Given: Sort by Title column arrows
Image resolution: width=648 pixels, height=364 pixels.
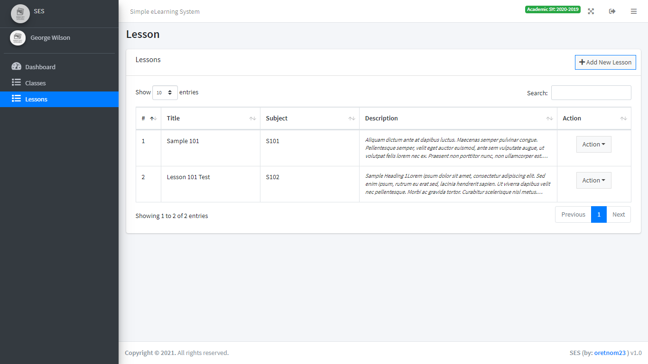Looking at the screenshot, I should coord(252,118).
